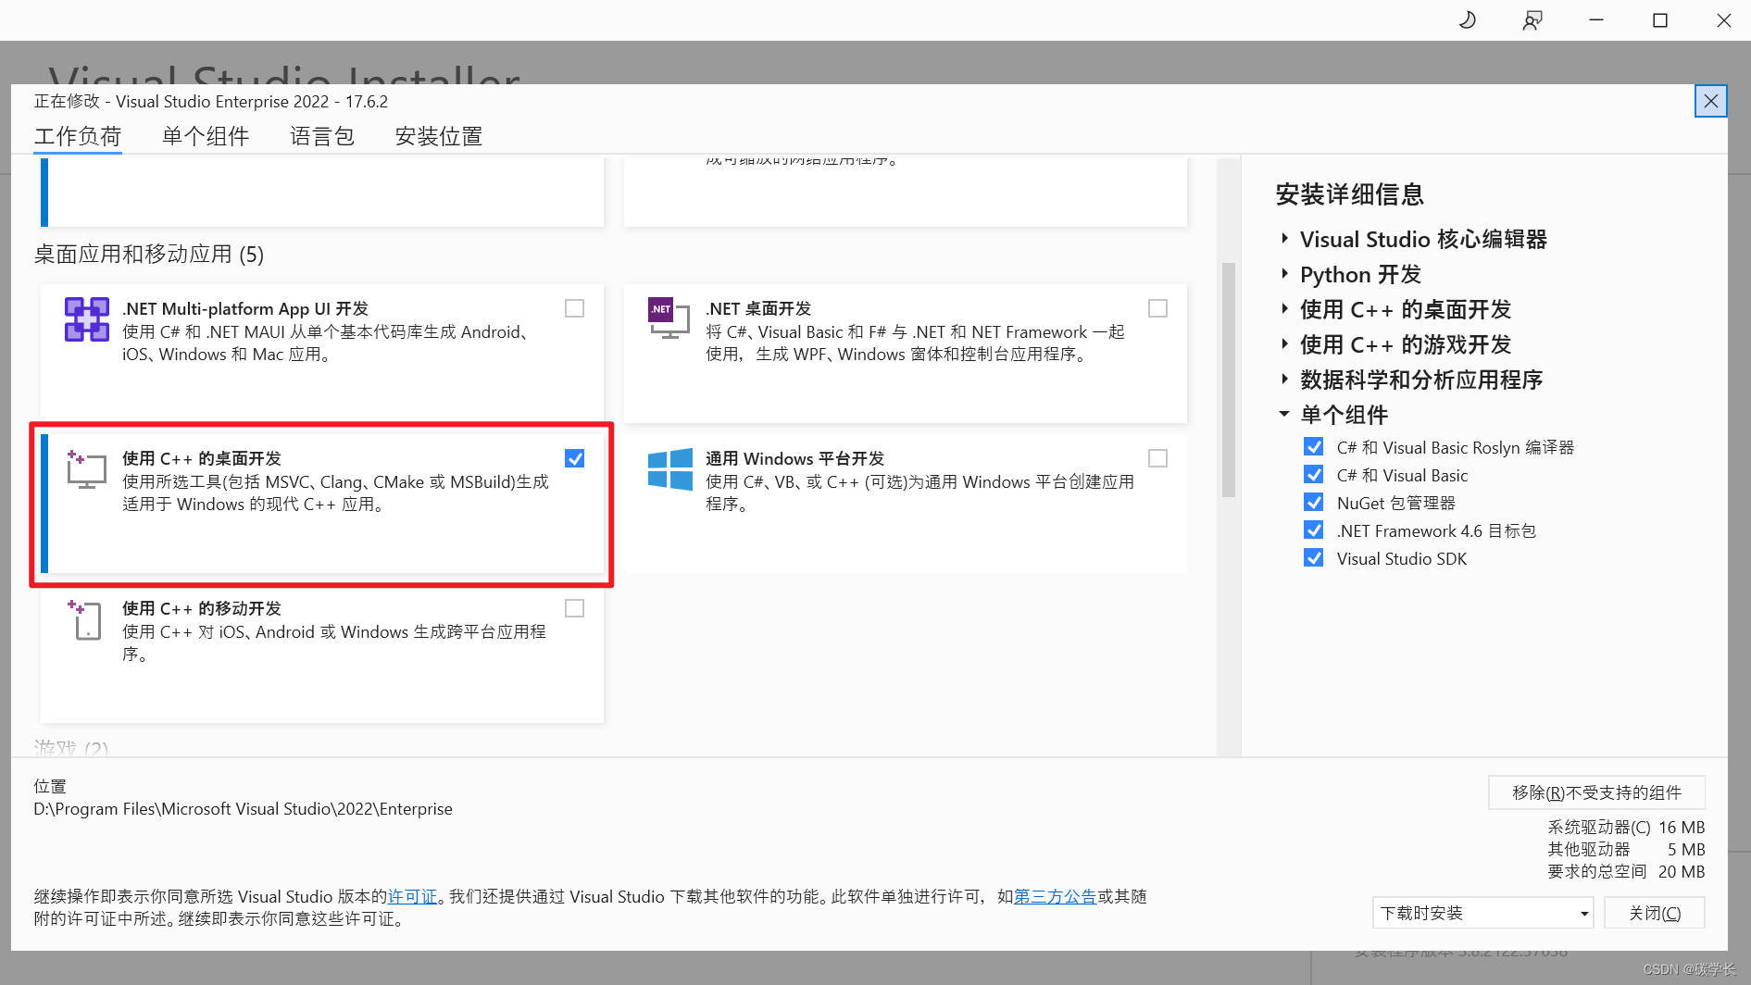Click the install path D:\Program Files\Microsoft Visual Studio\2022\Enterprise
This screenshot has width=1751, height=985.
point(244,809)
